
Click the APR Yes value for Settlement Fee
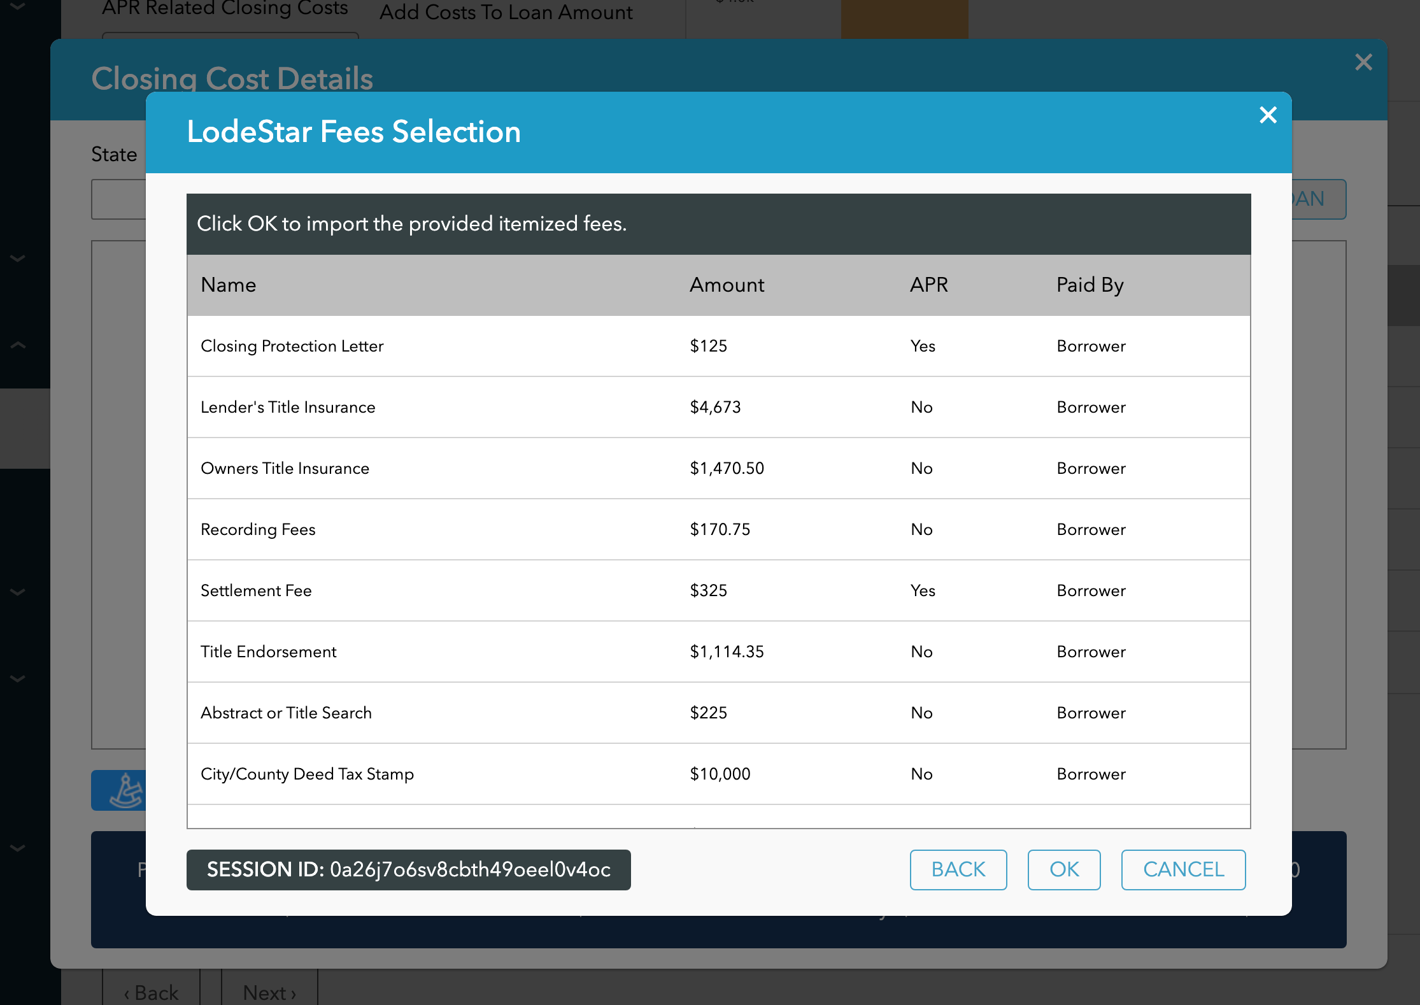click(x=923, y=590)
